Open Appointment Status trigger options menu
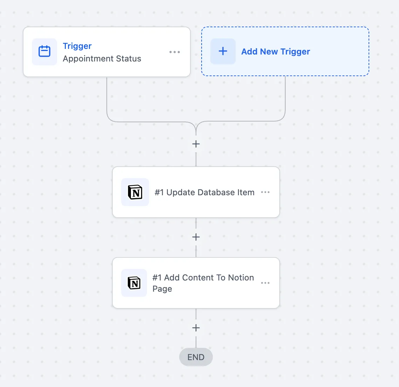 pyautogui.click(x=175, y=52)
